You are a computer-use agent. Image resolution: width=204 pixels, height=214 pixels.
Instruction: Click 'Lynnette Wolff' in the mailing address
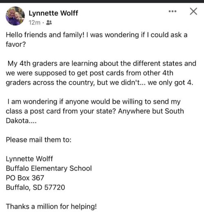pos(29,159)
